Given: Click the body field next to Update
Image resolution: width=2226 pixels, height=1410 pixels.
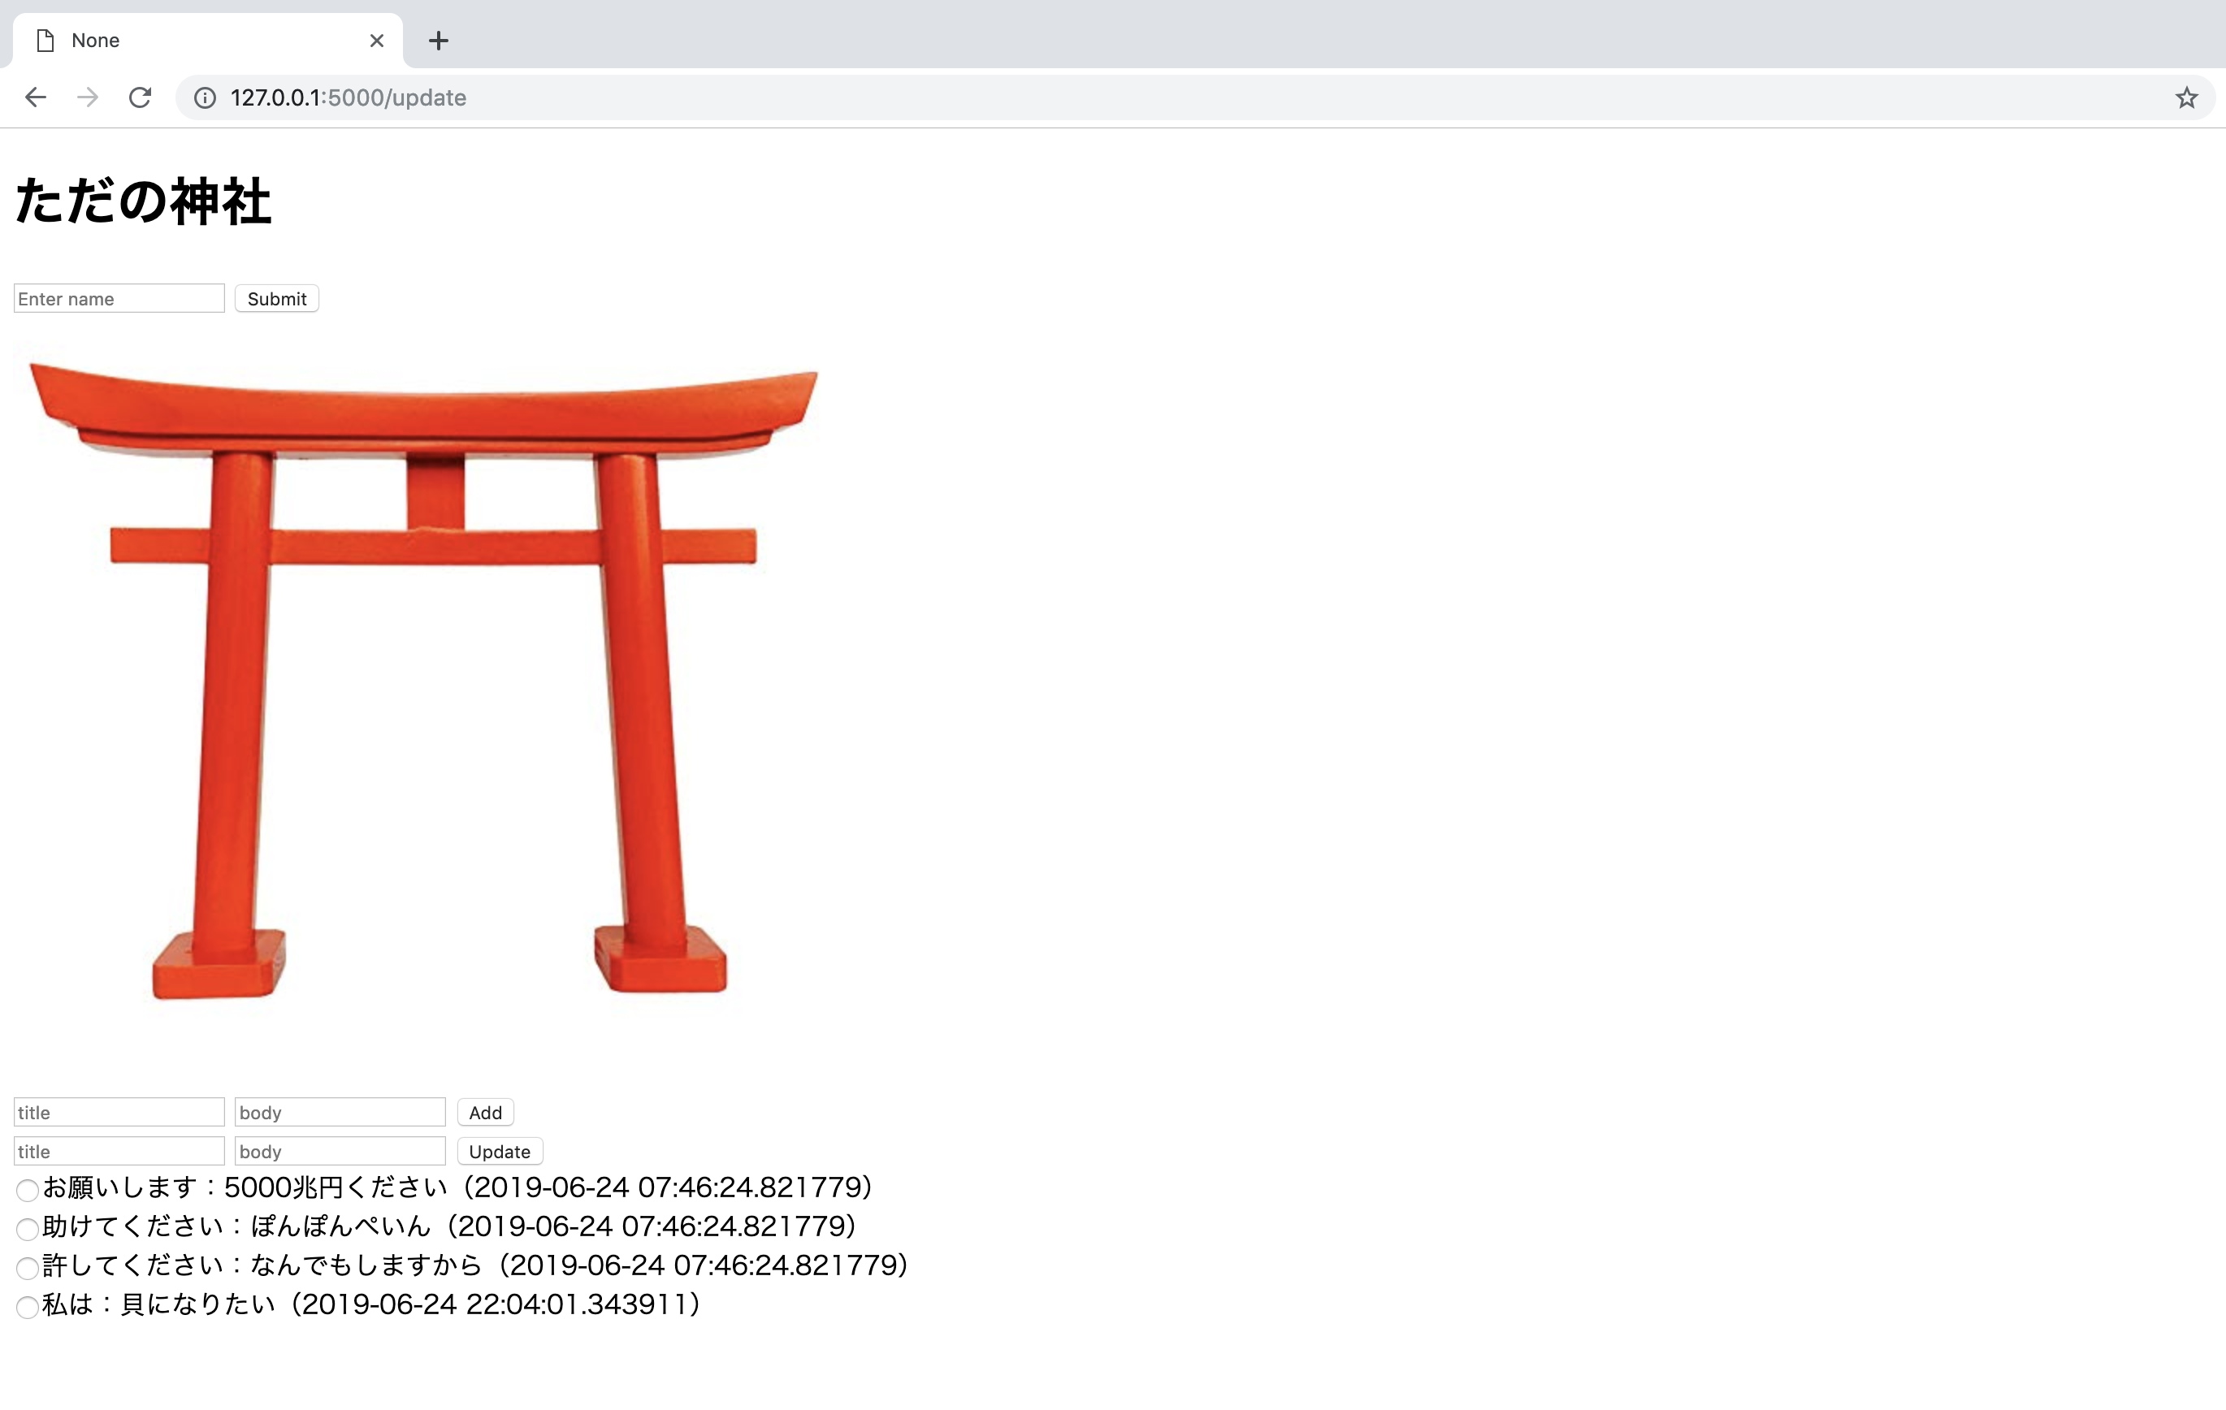Looking at the screenshot, I should 340,1150.
